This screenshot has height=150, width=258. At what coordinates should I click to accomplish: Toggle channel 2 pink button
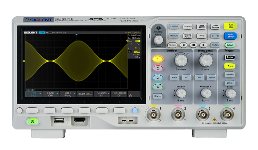point(158,68)
